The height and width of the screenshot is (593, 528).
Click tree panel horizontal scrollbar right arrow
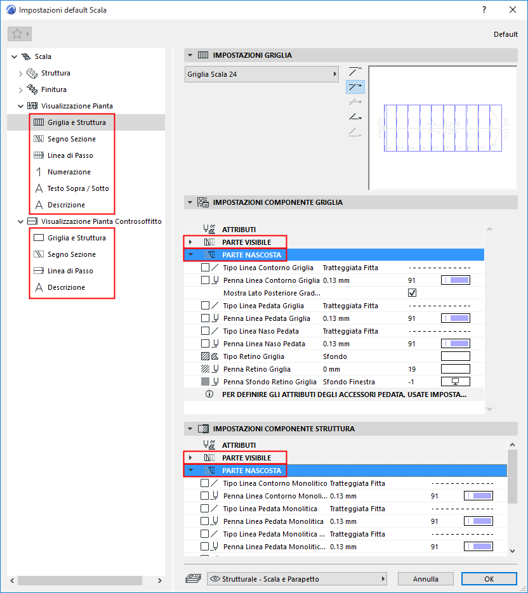pos(160,580)
